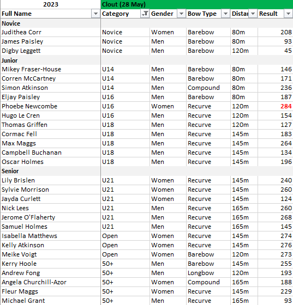This screenshot has width=293, height=305.
Task: Select the green Clout (28 May) header cell
Action: (x=197, y=4)
